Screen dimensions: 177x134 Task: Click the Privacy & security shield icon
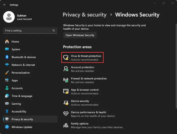coord(7,119)
